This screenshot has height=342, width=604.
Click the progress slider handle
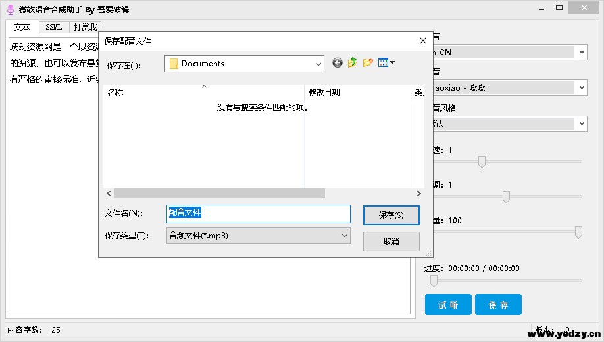pos(434,280)
